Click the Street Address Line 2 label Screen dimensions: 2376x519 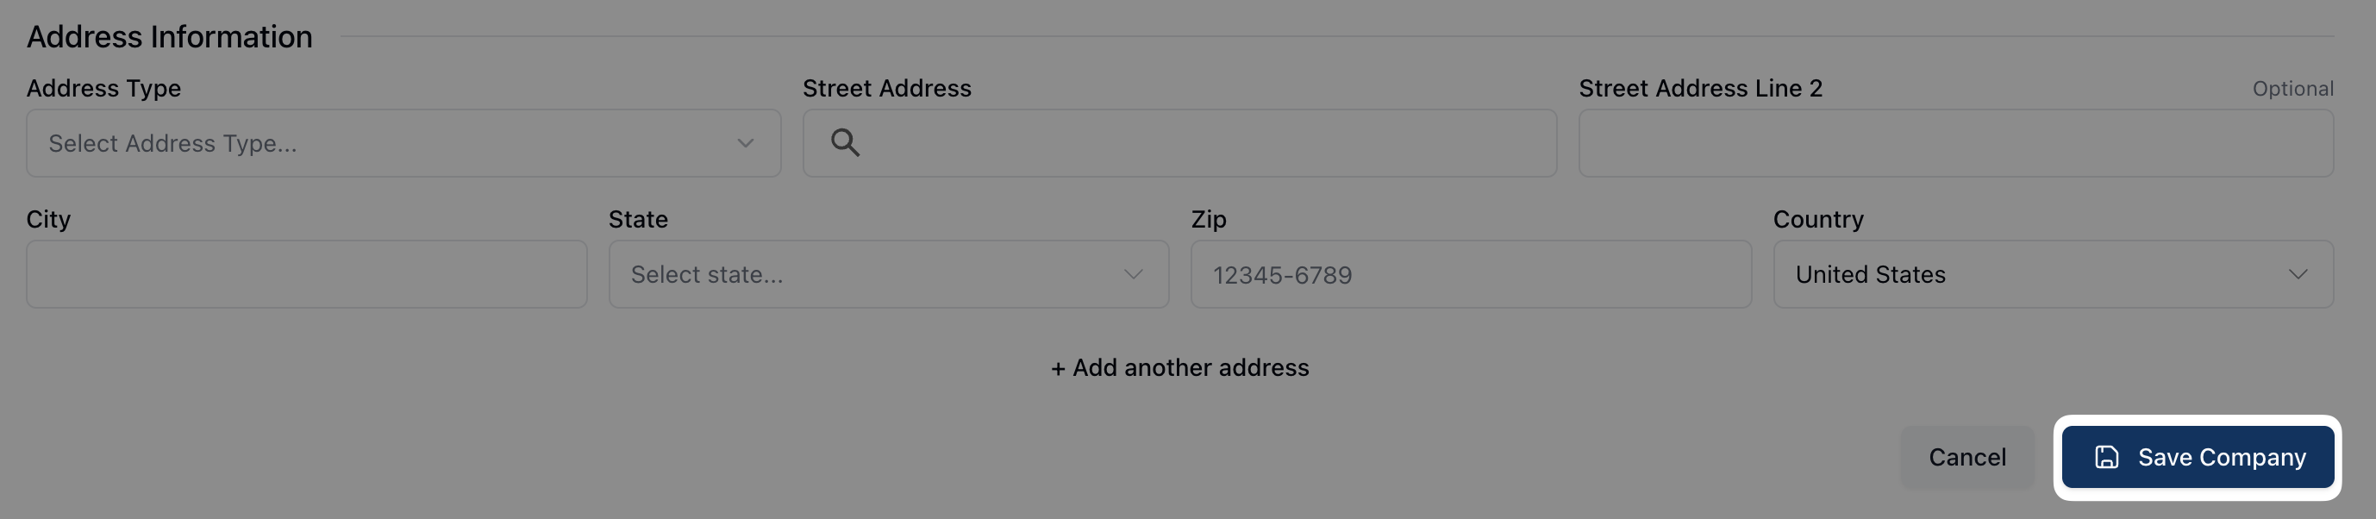tap(1700, 89)
